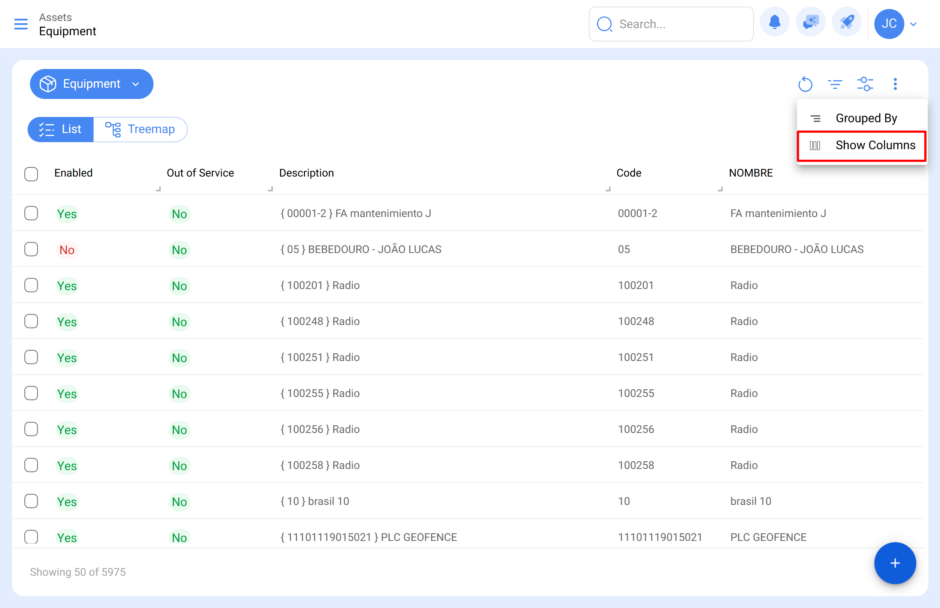
Task: Click the Enabled column resize handle
Action: [158, 189]
